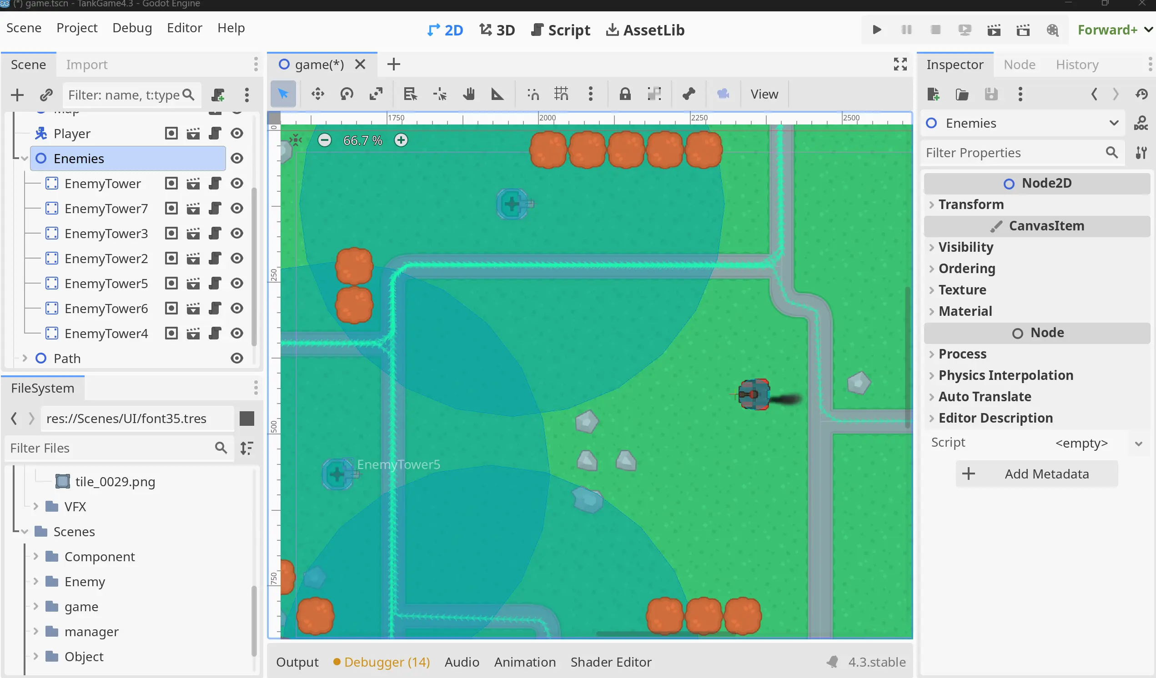Open the Project menu
The image size is (1156, 678).
pos(76,28)
